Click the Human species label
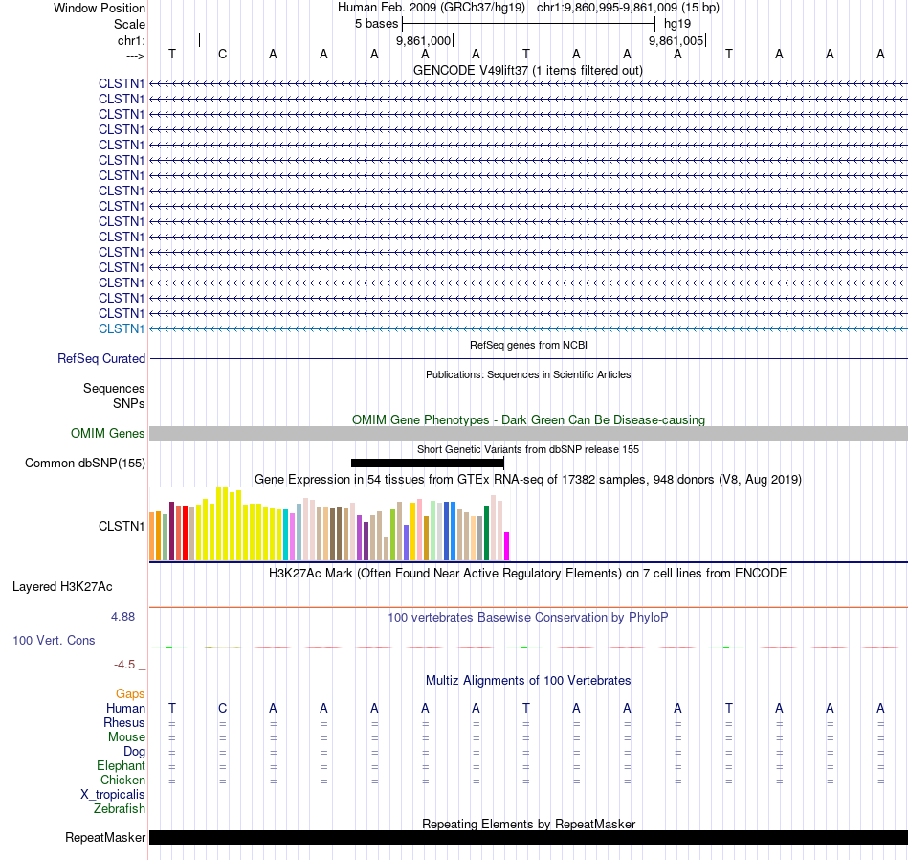Screen dimensions: 909x860 pos(125,708)
